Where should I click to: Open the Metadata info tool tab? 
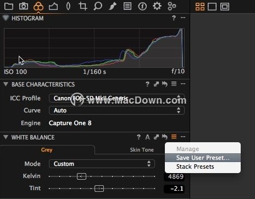tap(142, 7)
